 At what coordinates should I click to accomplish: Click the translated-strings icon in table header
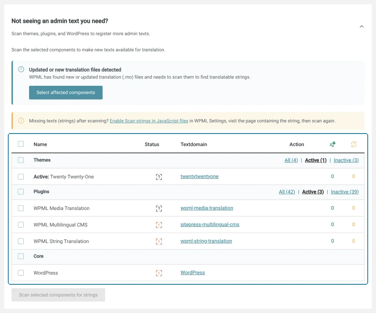tap(332, 144)
